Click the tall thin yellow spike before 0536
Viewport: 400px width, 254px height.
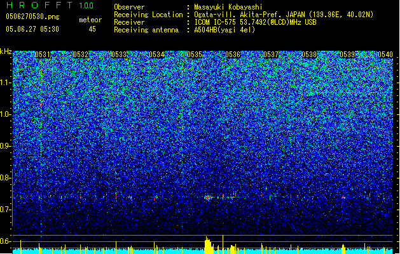pyautogui.click(x=223, y=244)
